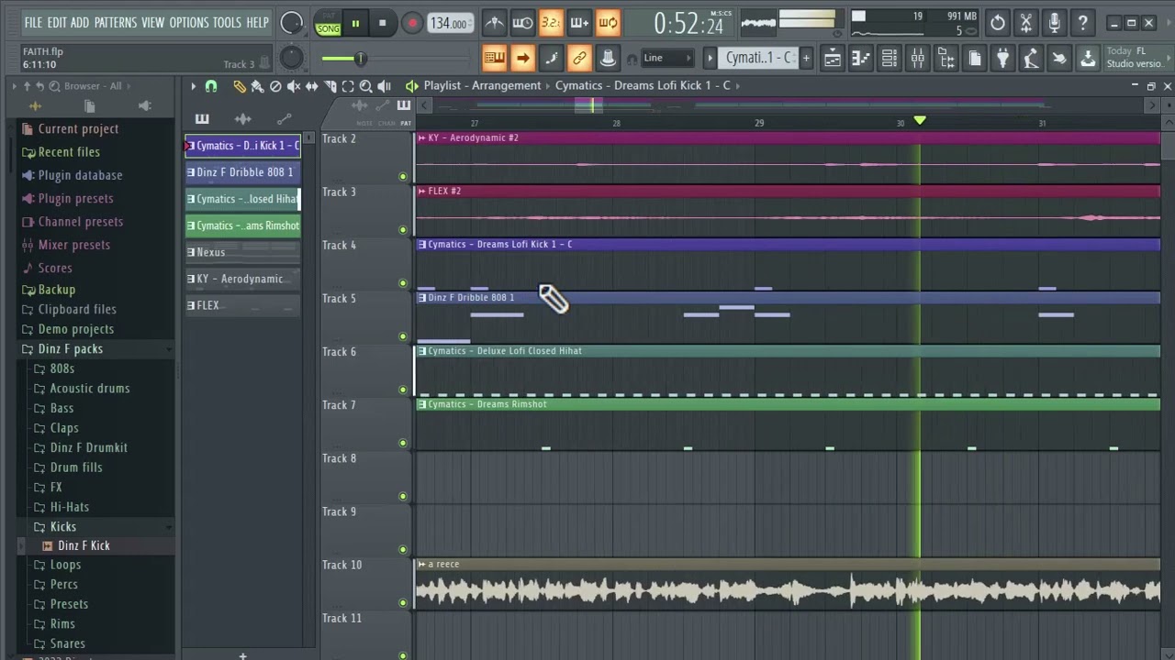Screen dimensions: 1175x660
Task: Click the microphone one-click recording icon
Action: (1055, 22)
